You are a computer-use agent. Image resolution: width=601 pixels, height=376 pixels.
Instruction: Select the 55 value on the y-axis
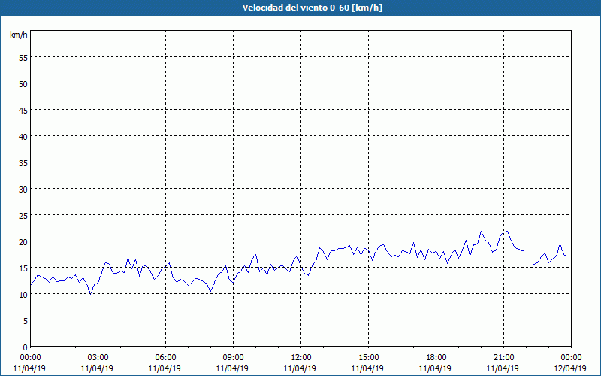pyautogui.click(x=23, y=58)
